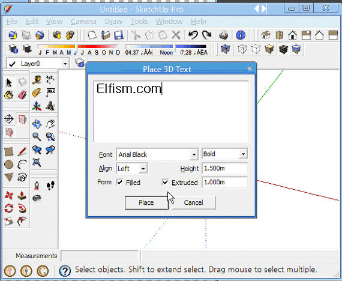Screen dimensions: 342x281
Task: Select the Pan hand tool
Action: point(50,124)
